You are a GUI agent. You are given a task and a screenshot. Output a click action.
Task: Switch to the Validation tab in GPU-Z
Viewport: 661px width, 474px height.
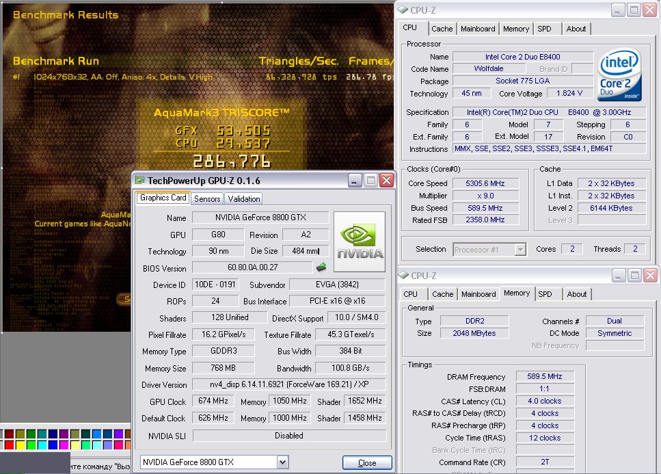[243, 198]
